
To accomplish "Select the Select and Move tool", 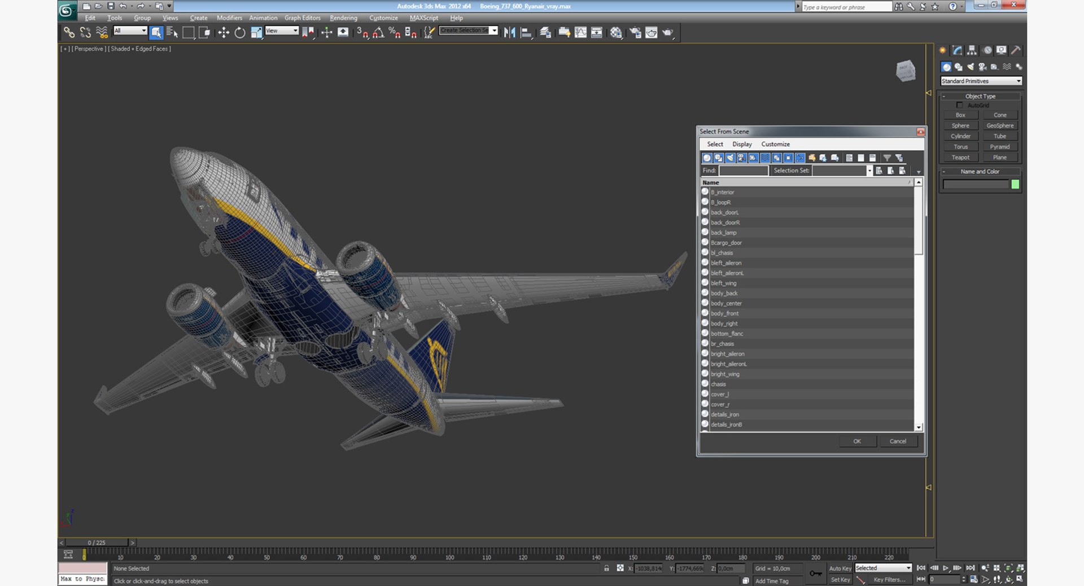I will coord(224,33).
